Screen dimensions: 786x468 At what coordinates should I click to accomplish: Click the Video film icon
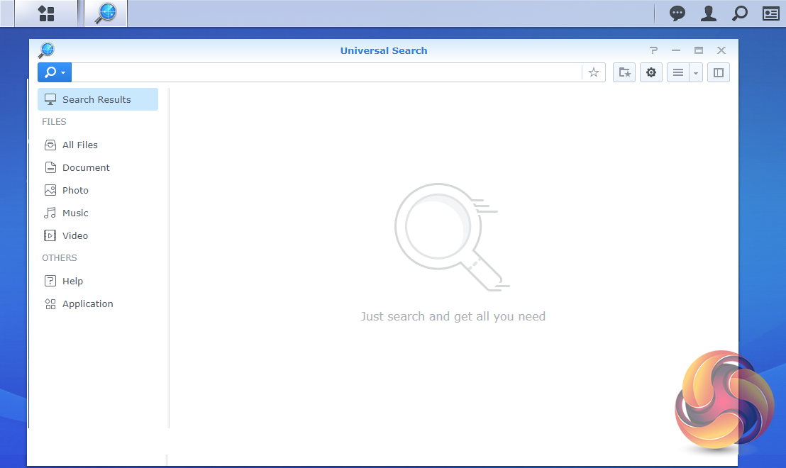point(50,235)
